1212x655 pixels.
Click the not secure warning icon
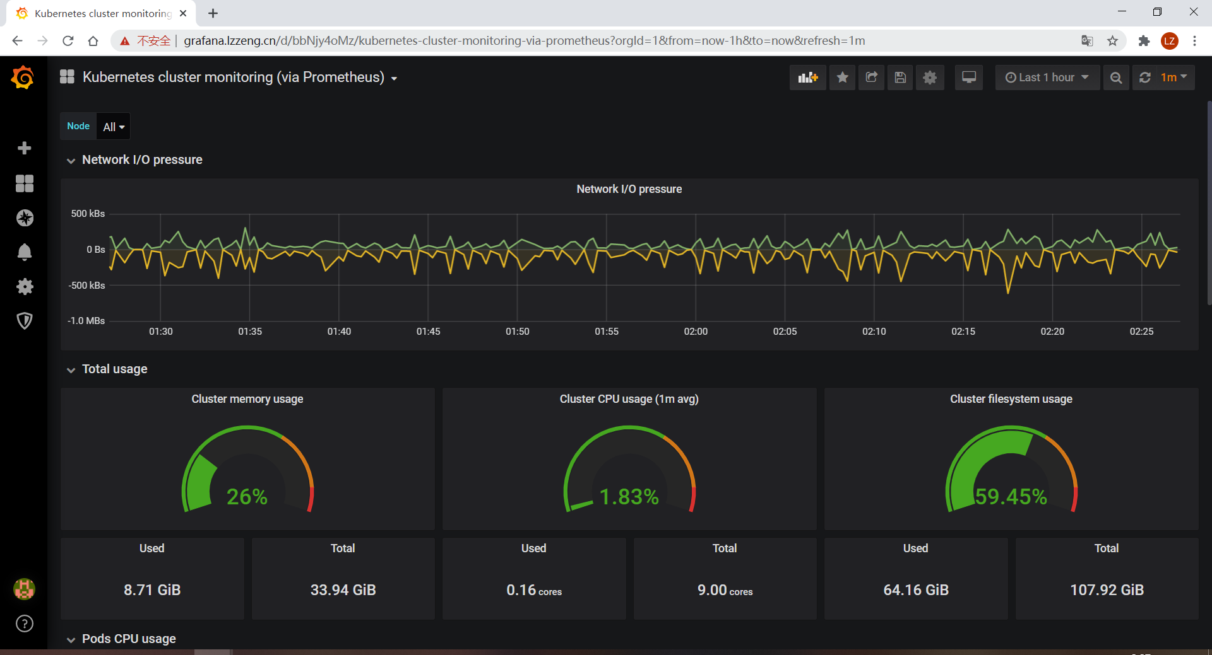point(125,41)
